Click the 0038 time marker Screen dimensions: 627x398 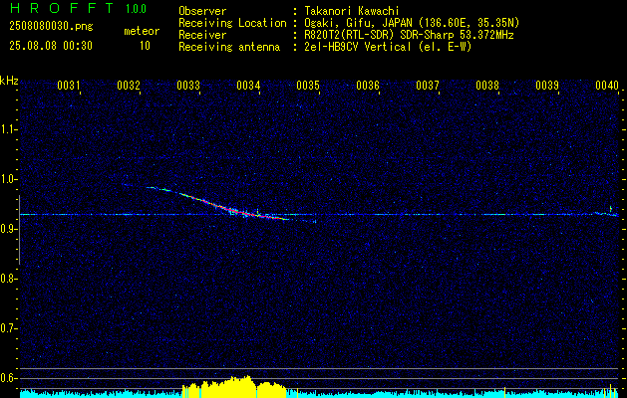pos(487,85)
